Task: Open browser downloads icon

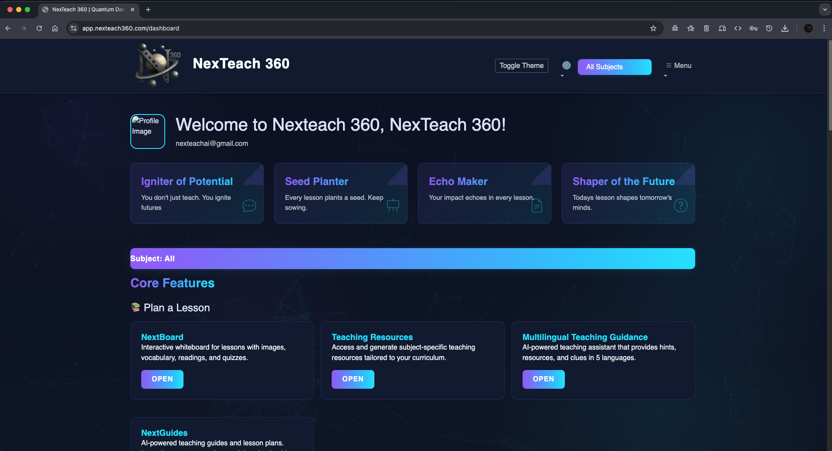Action: (x=785, y=28)
